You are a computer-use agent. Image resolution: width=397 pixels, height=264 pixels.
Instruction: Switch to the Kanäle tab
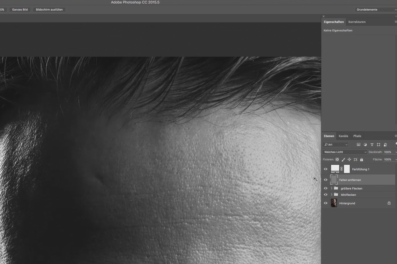[x=343, y=136]
